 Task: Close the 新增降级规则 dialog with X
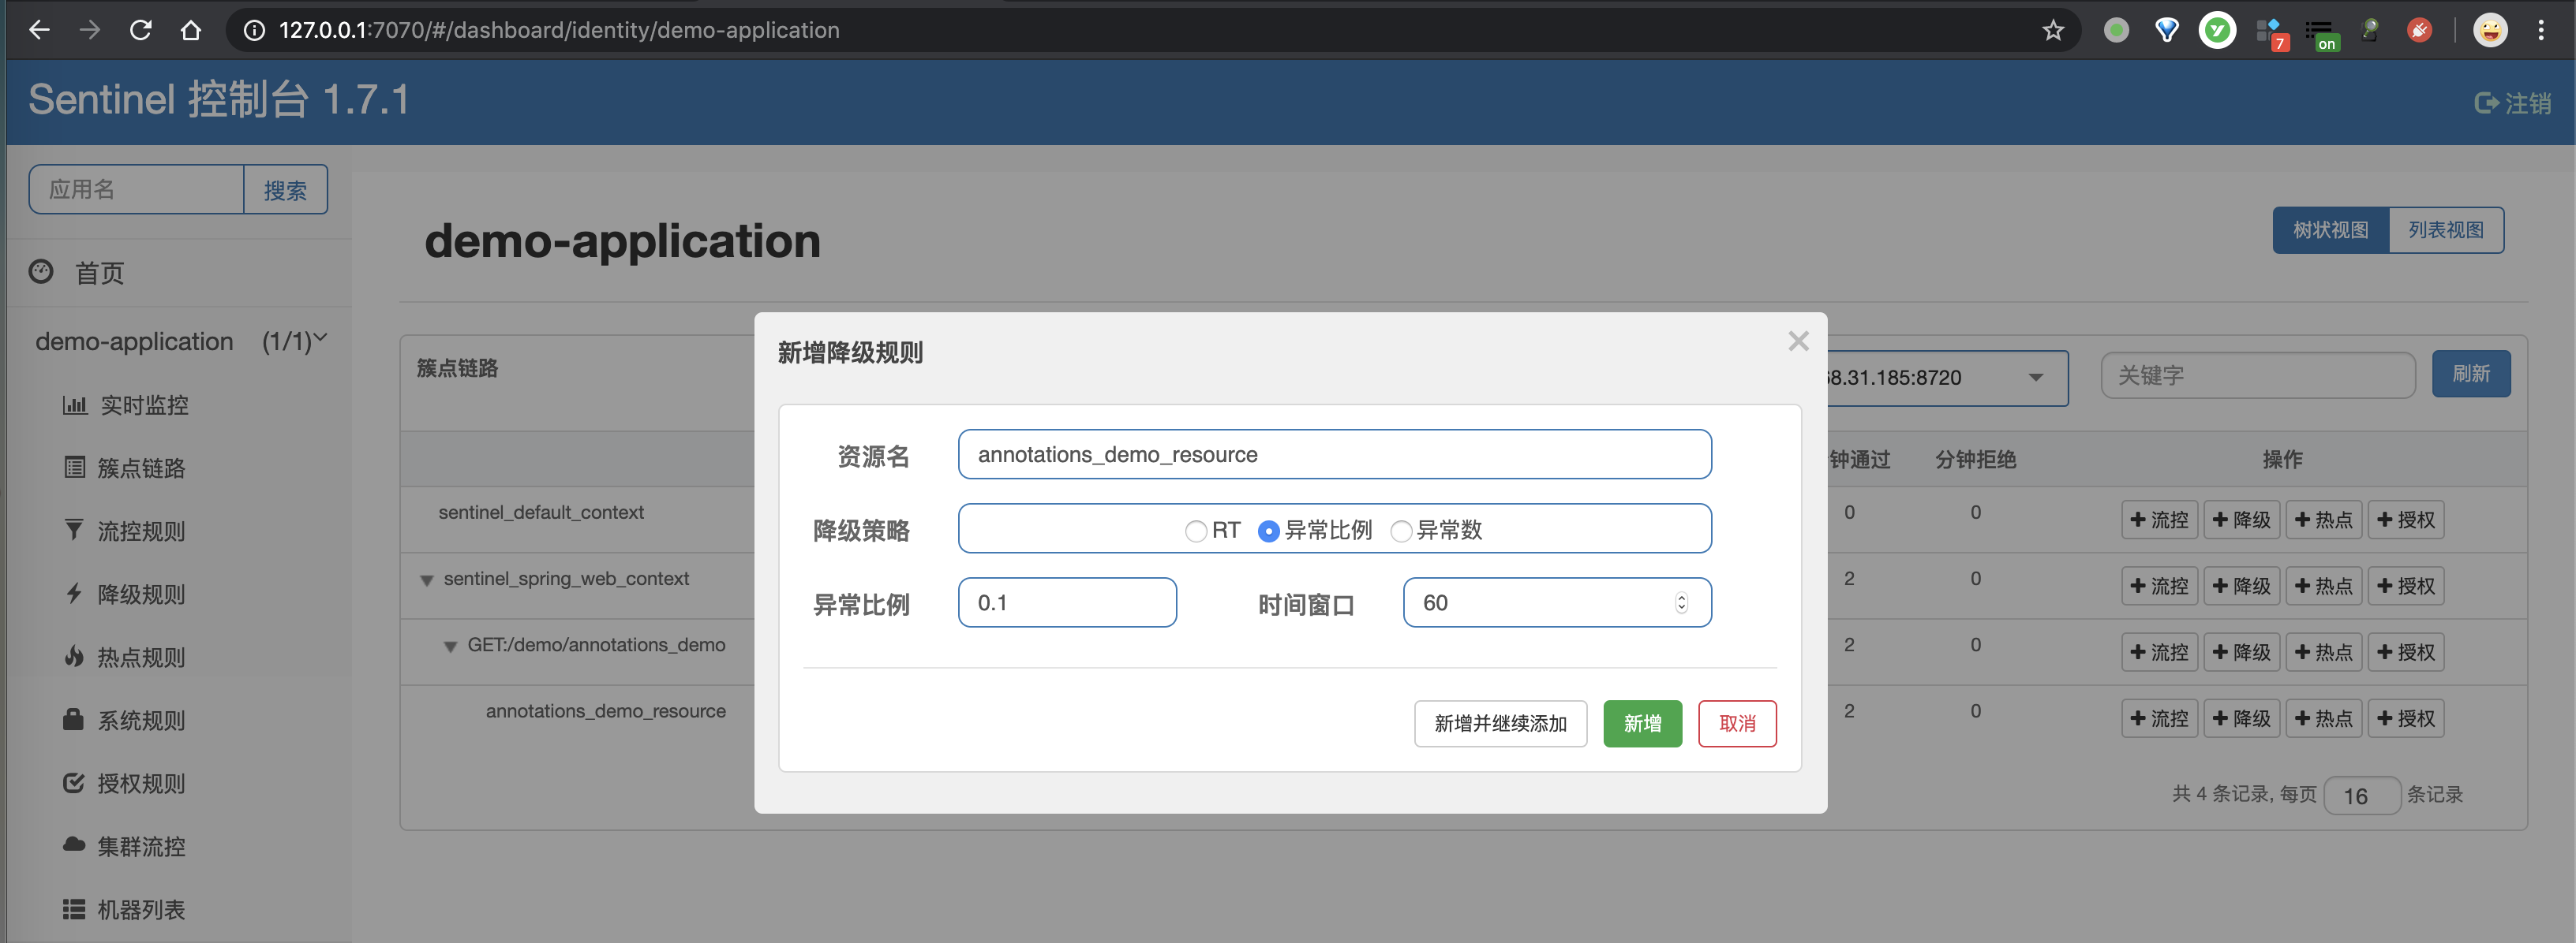tap(1798, 341)
